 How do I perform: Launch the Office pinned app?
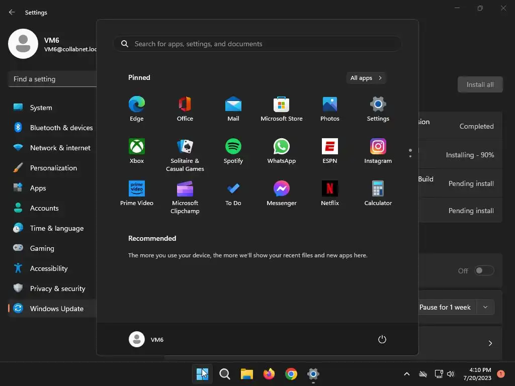click(x=185, y=109)
